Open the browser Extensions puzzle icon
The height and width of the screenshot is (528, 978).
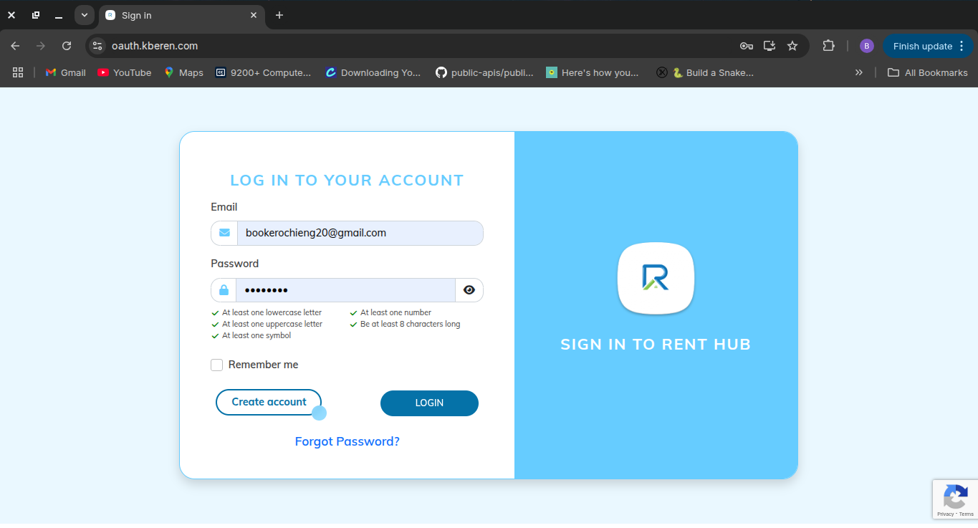[x=828, y=45]
